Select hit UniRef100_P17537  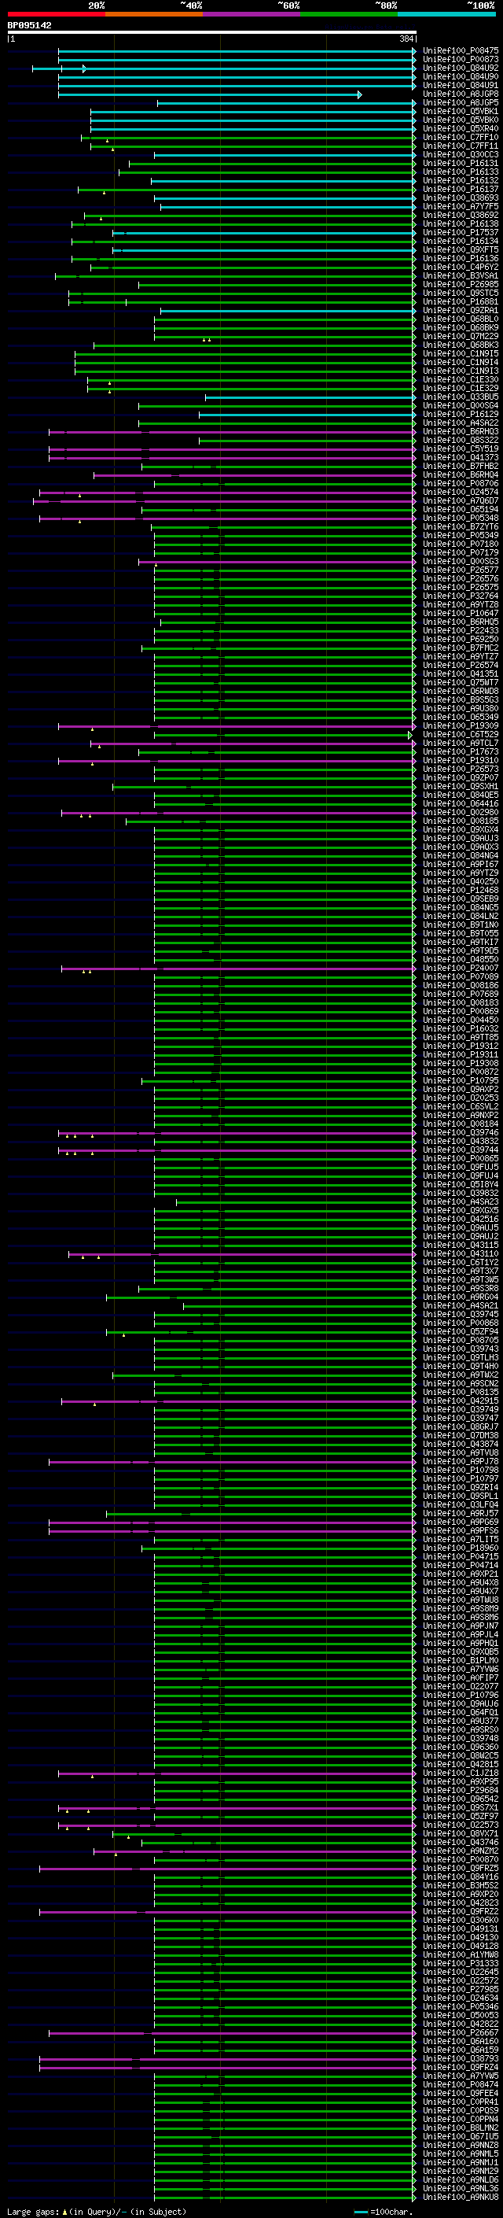461,232
